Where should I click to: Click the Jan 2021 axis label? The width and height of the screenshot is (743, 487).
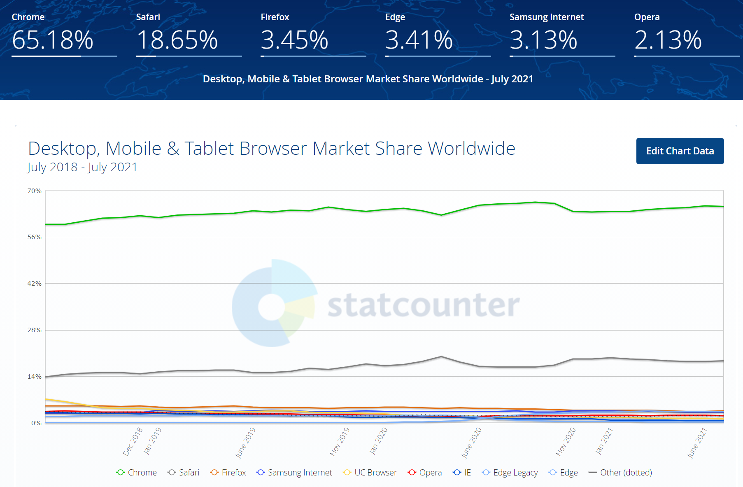[604, 441]
